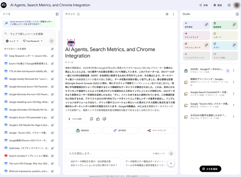The height and width of the screenshot is (177, 241).
Task: Open menu for なぜGSCの数字は激変したのか item
Action: (x=234, y=117)
